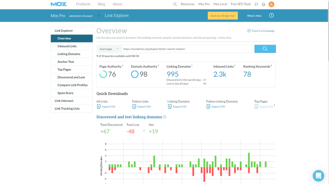Open Anchor Text in the sidebar
Image resolution: width=329 pixels, height=184 pixels.
71,62
